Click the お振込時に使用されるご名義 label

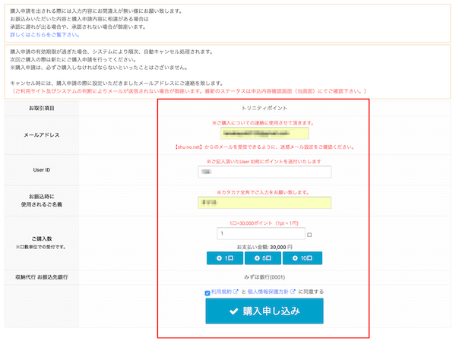click(x=42, y=200)
